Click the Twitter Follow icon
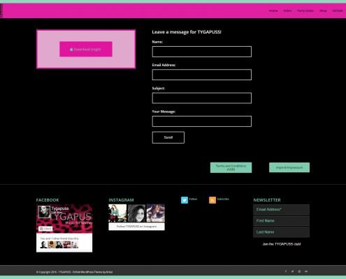Image resolution: width=346 pixels, height=279 pixels. tap(185, 200)
